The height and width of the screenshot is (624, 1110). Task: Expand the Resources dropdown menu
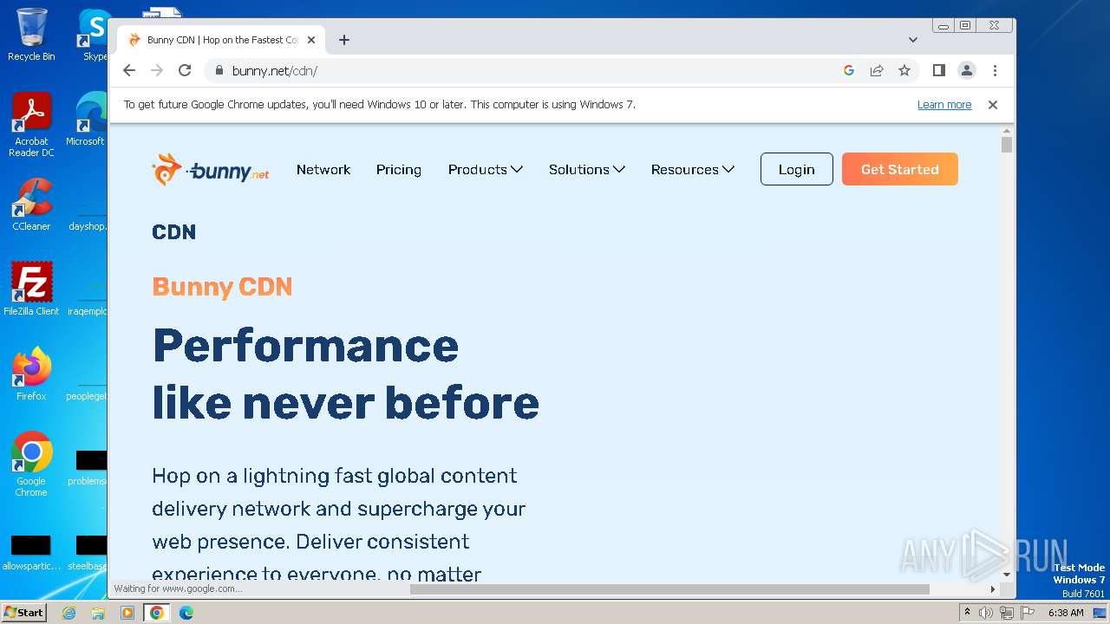[693, 170]
